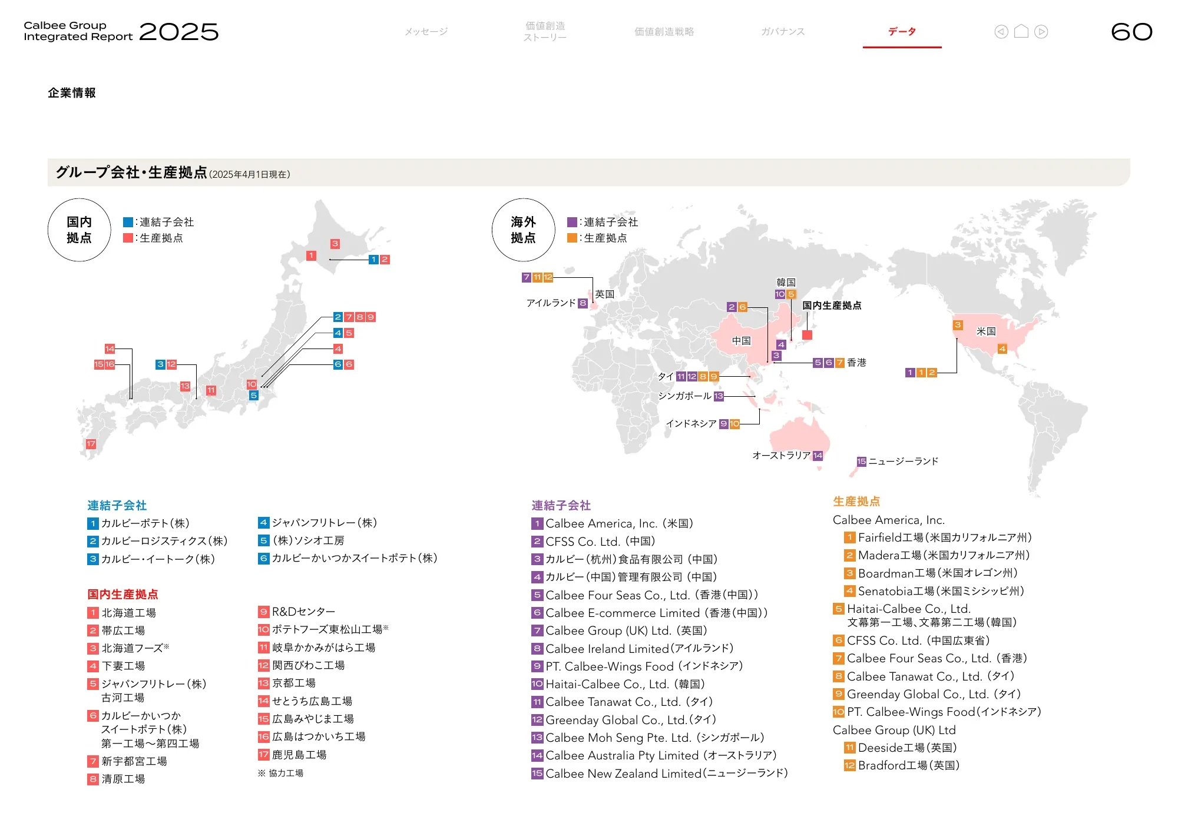Click purple marker 14 beside オーストラリア

point(818,456)
